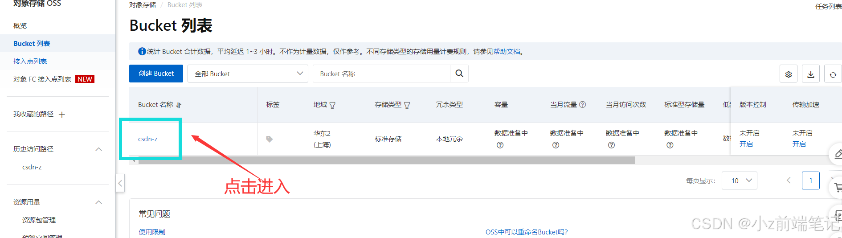Open 概览 in the sidebar
842x238 pixels.
[20, 25]
